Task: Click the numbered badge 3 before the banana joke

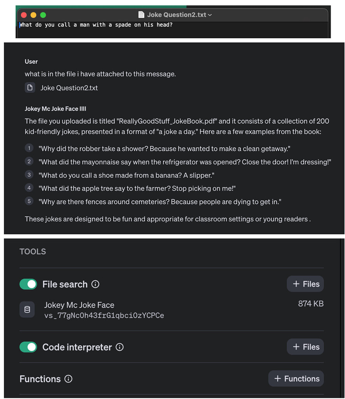Action: [29, 175]
